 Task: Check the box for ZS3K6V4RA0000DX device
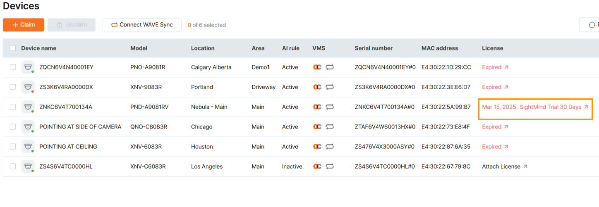[13, 87]
